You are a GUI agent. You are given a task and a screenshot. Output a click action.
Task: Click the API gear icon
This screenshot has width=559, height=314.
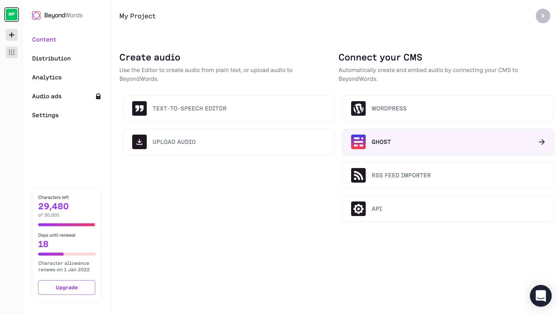pyautogui.click(x=358, y=209)
